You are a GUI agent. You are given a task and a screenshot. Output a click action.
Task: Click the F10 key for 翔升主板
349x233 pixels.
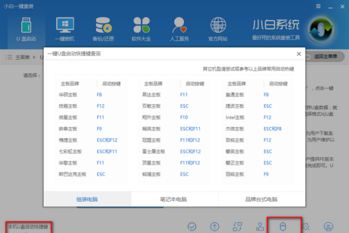184,117
